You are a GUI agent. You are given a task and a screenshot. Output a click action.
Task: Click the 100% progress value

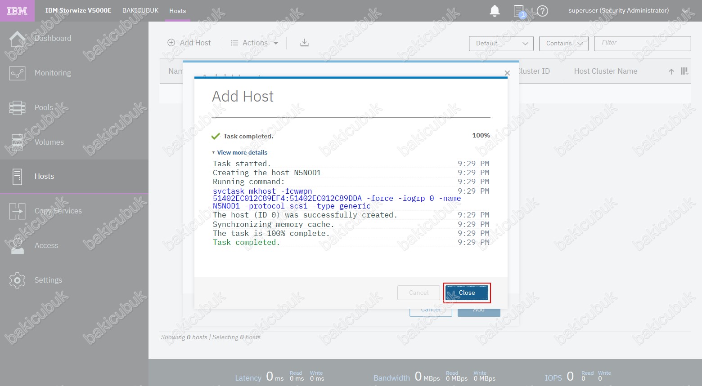481,135
